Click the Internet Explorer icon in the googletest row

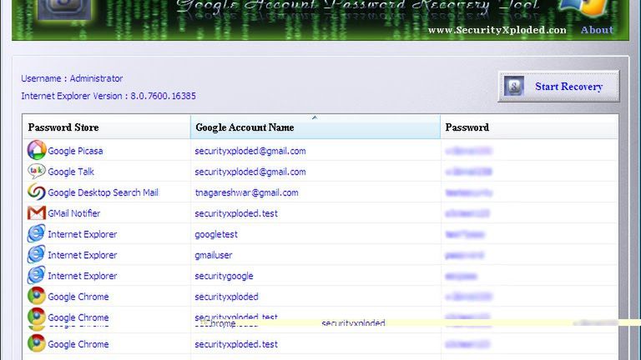(37, 234)
